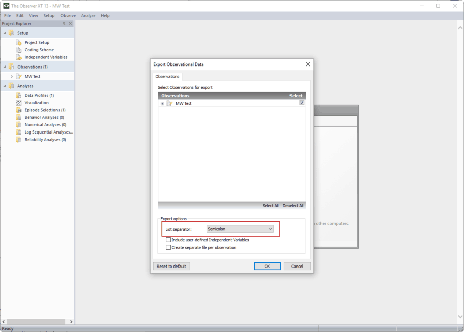Viewport: 464px width, 332px height.
Task: Enable Create separate file per observation
Action: click(168, 248)
